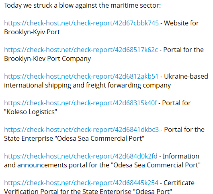Click "State Enterprise Odesa Sea Commercial Port" line
The width and height of the screenshot is (213, 194).
coord(74,138)
